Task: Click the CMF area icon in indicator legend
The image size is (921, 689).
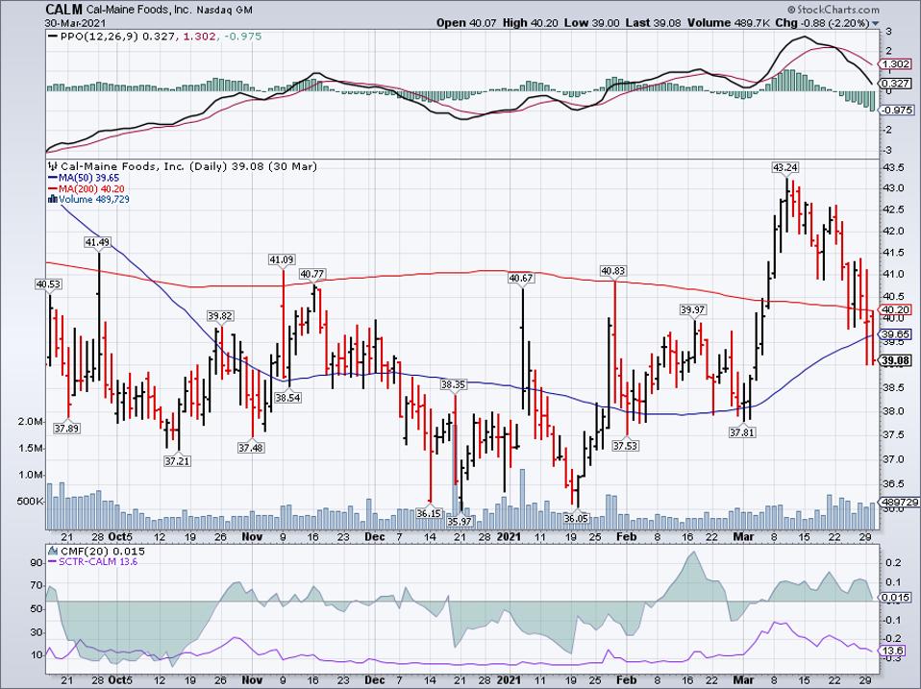Action: 52,551
